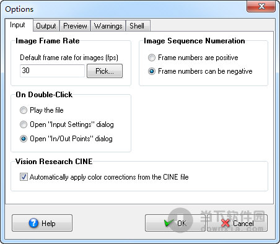The width and height of the screenshot is (280, 244).
Task: Confirm settings with the OK button
Action: 175,223
